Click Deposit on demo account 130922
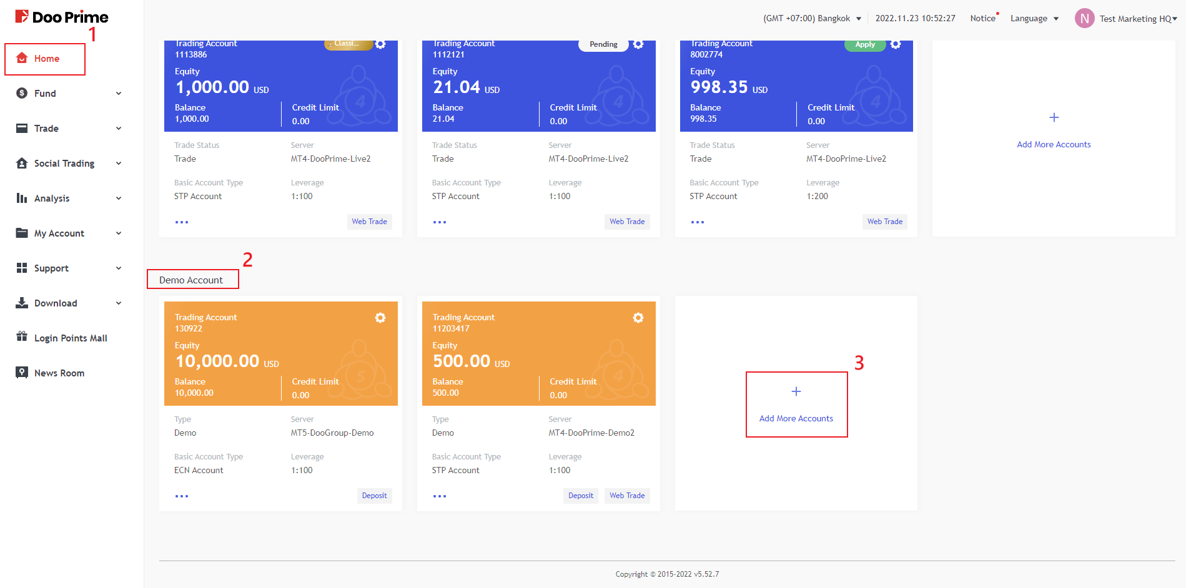1186x588 pixels. [x=374, y=496]
